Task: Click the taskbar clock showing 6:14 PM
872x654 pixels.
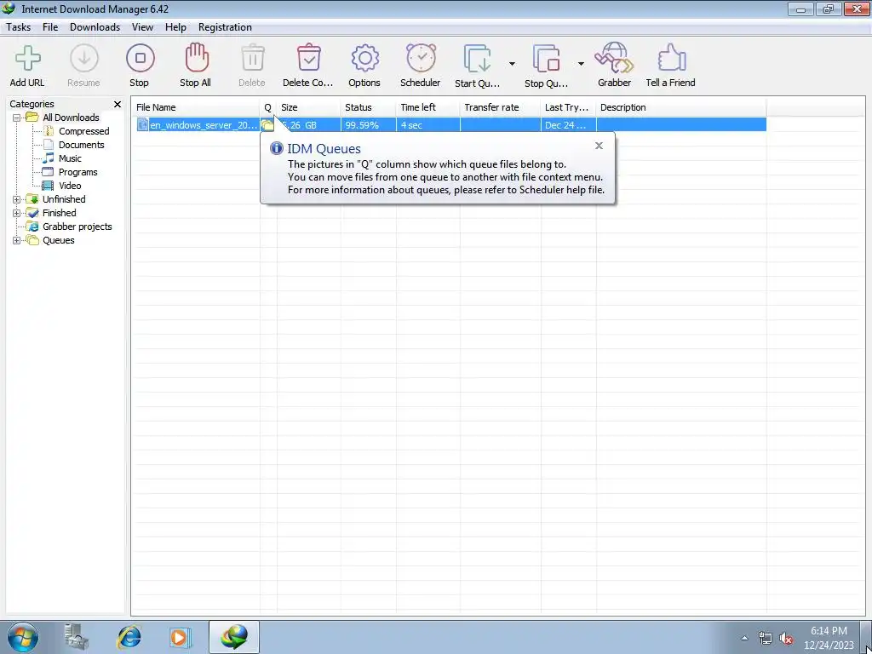Action: pyautogui.click(x=829, y=638)
